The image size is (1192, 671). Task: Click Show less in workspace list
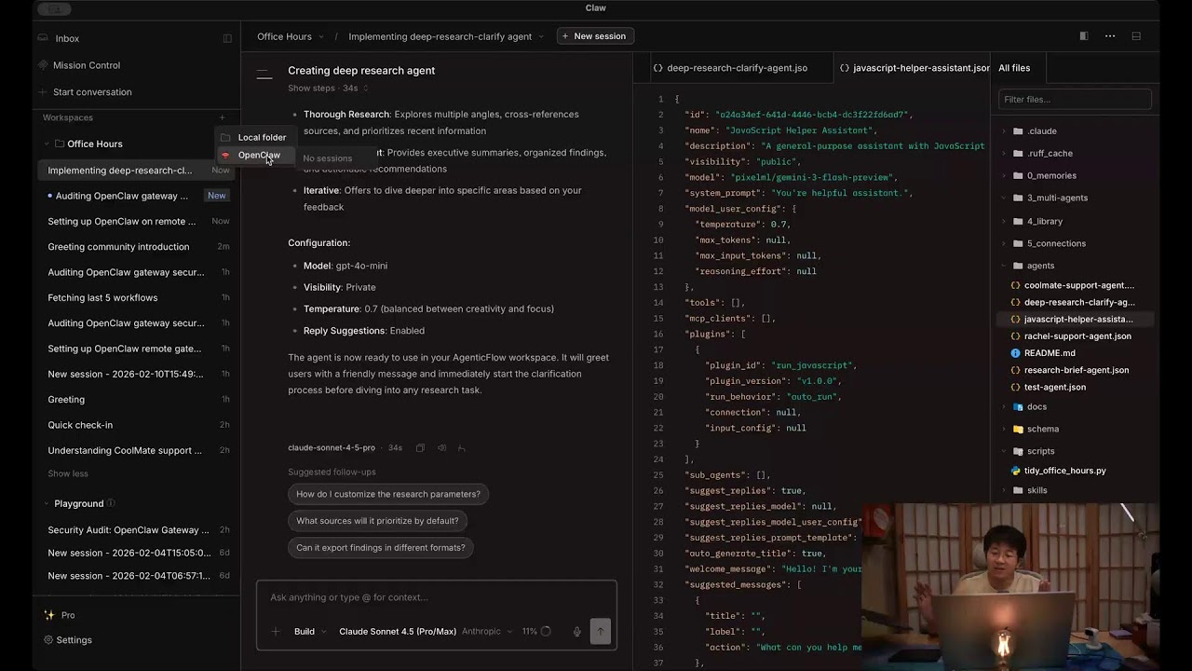pyautogui.click(x=68, y=473)
